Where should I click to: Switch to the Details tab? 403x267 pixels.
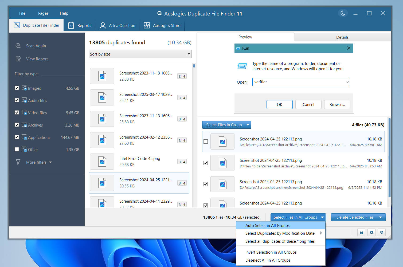[x=342, y=37]
